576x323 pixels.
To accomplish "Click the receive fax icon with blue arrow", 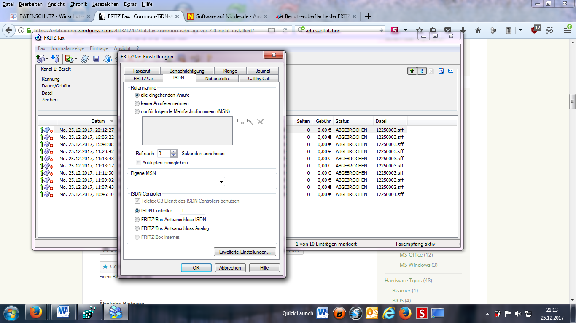I will pos(55,58).
